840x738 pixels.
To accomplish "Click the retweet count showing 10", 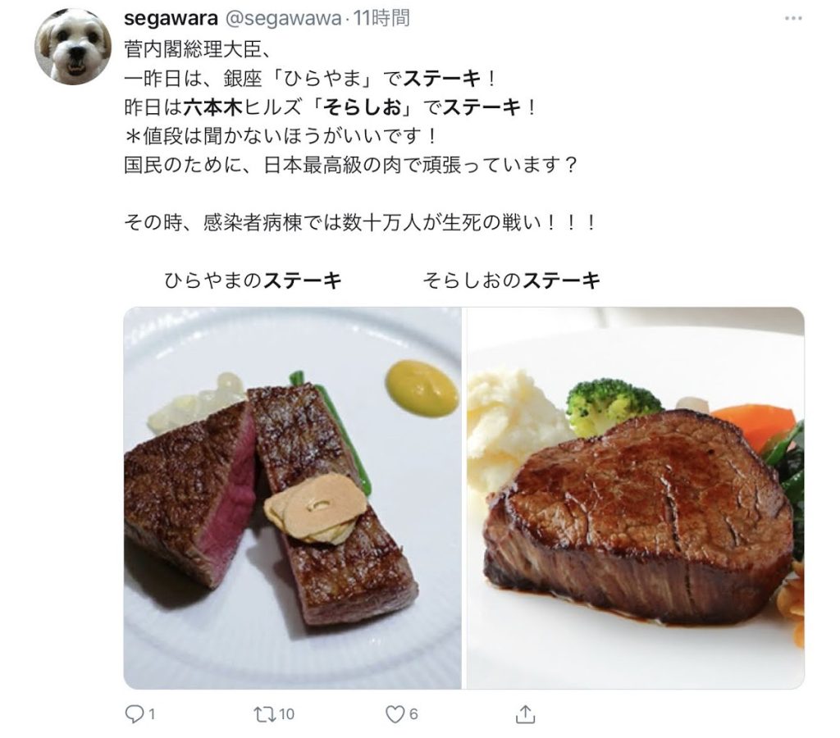I will (286, 714).
